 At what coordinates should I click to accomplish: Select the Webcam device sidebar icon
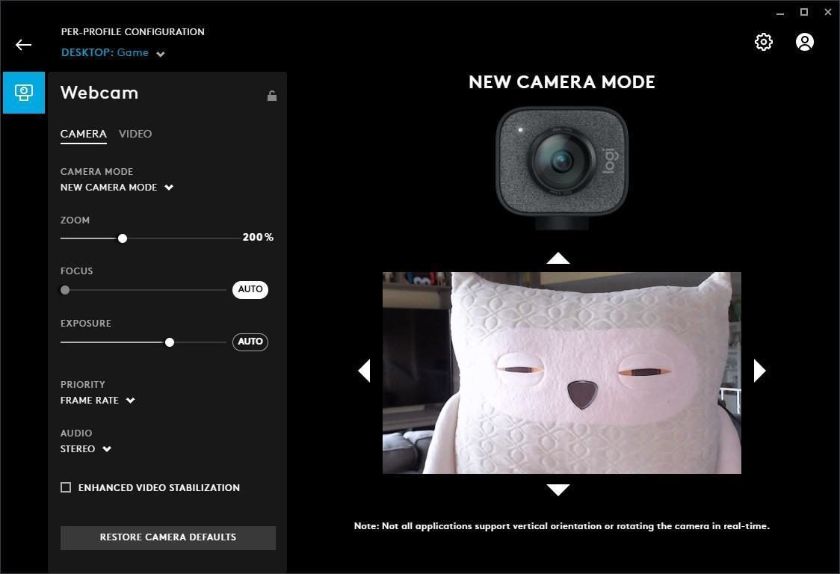24,93
